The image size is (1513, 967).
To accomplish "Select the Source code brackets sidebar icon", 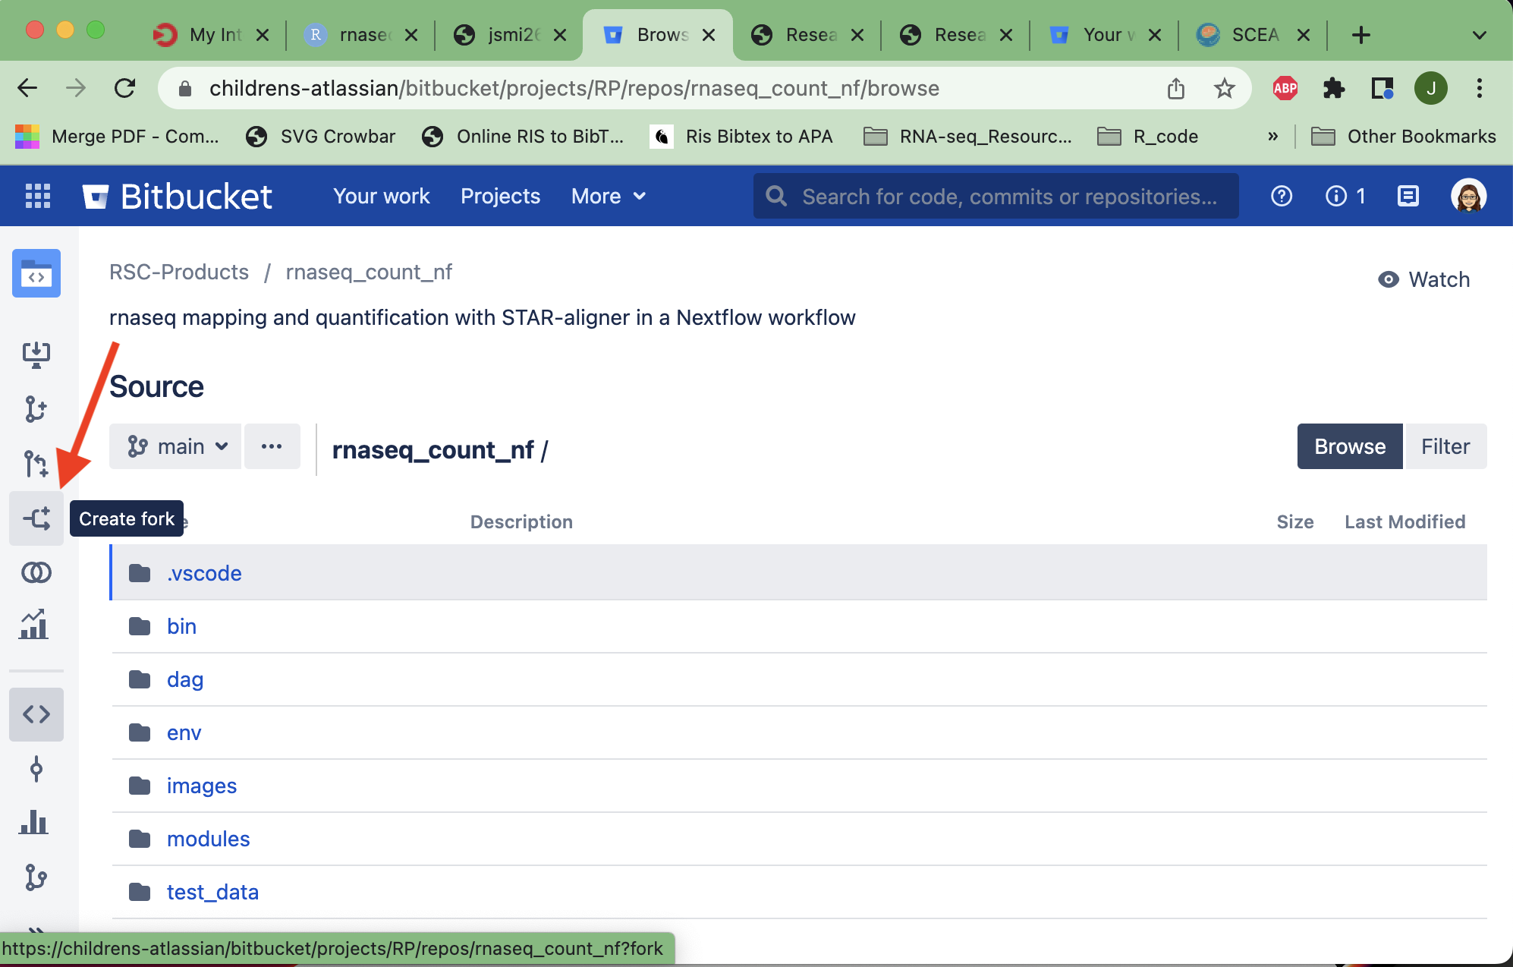I will 36,714.
